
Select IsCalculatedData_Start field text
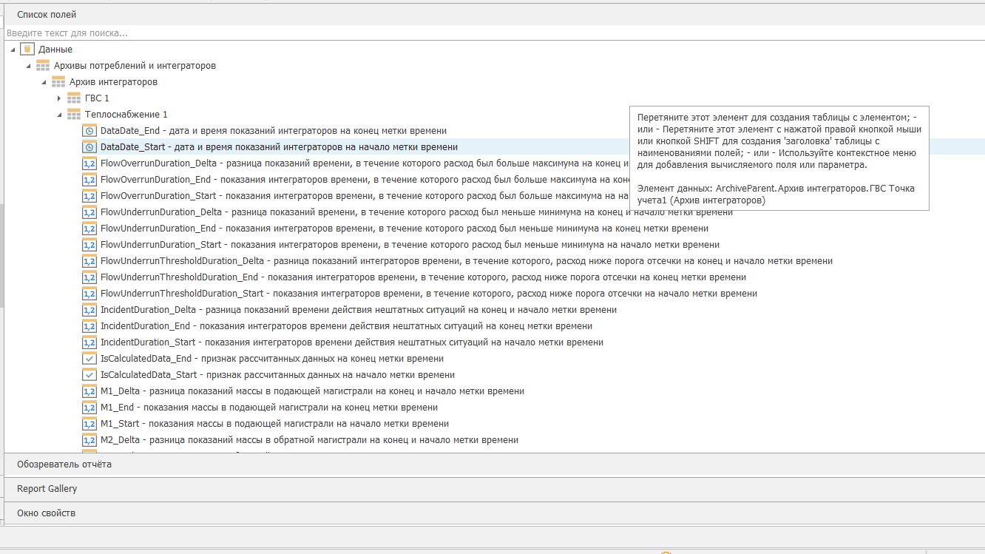pos(278,374)
